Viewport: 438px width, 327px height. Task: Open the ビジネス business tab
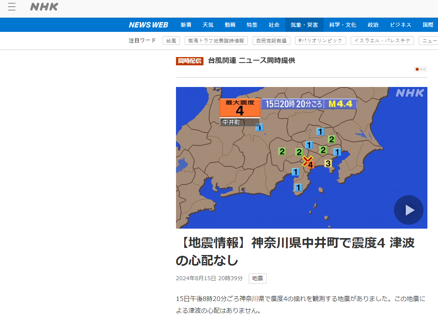tap(400, 25)
